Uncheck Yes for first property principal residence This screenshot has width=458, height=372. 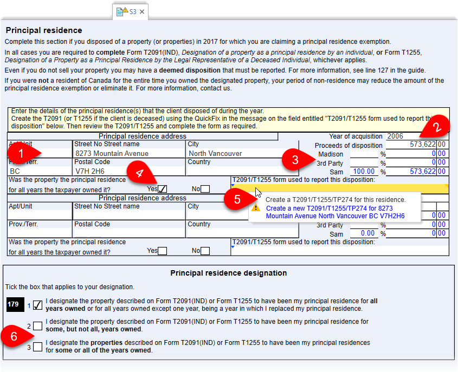point(162,189)
